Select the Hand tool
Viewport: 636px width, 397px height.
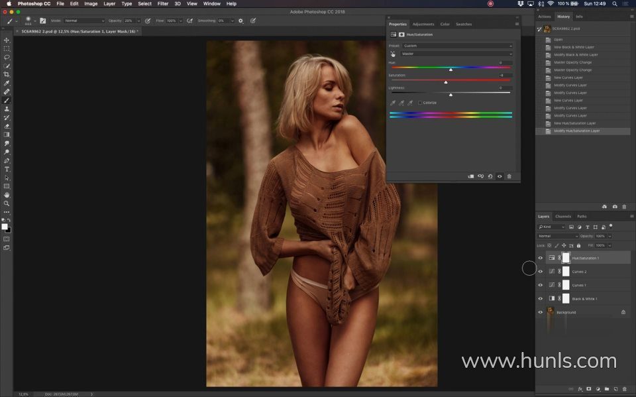coord(7,195)
